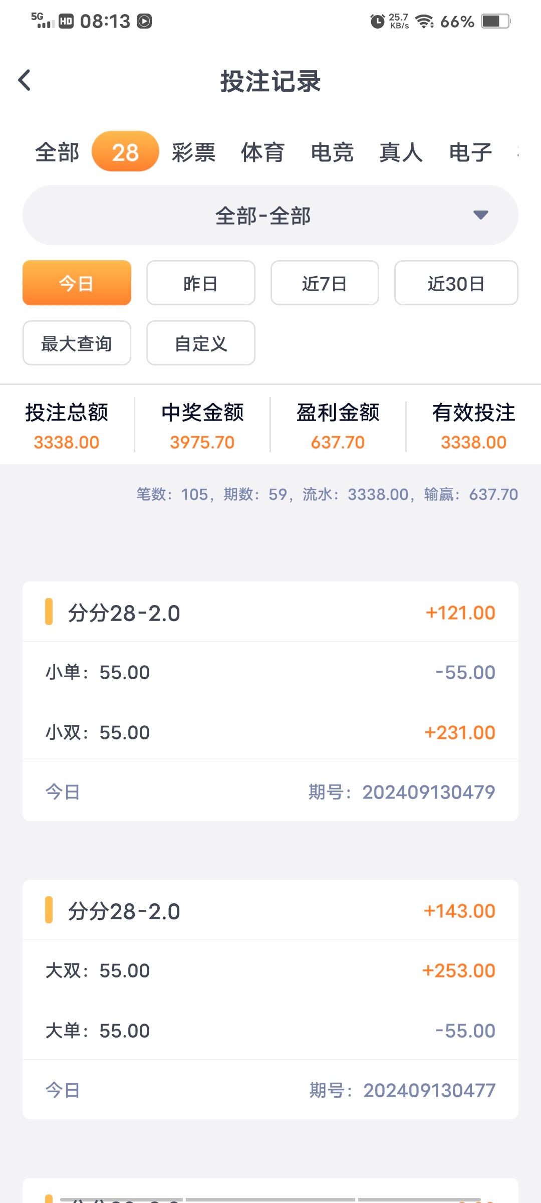541x1203 pixels.
Task: Switch to the 电竞 tab
Action: coord(332,152)
